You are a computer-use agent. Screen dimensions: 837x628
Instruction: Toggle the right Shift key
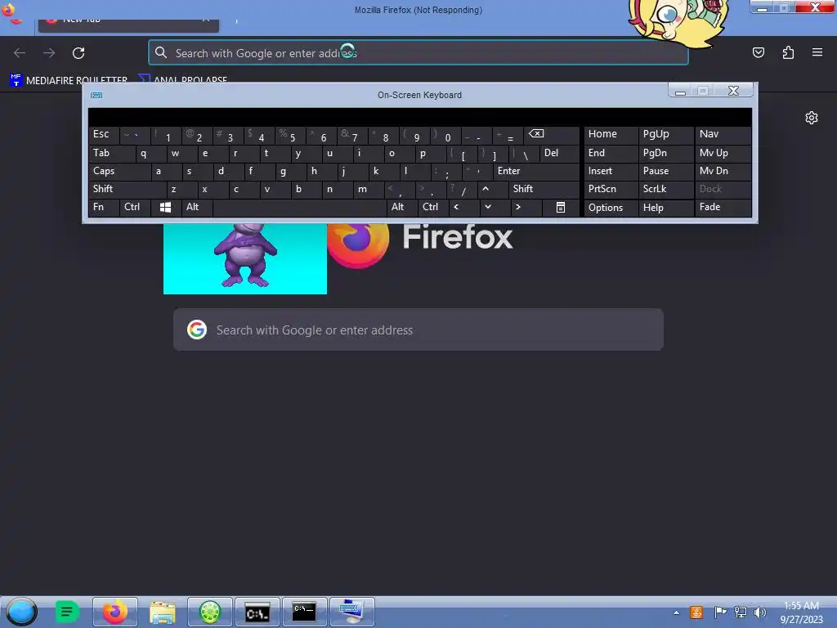544,189
